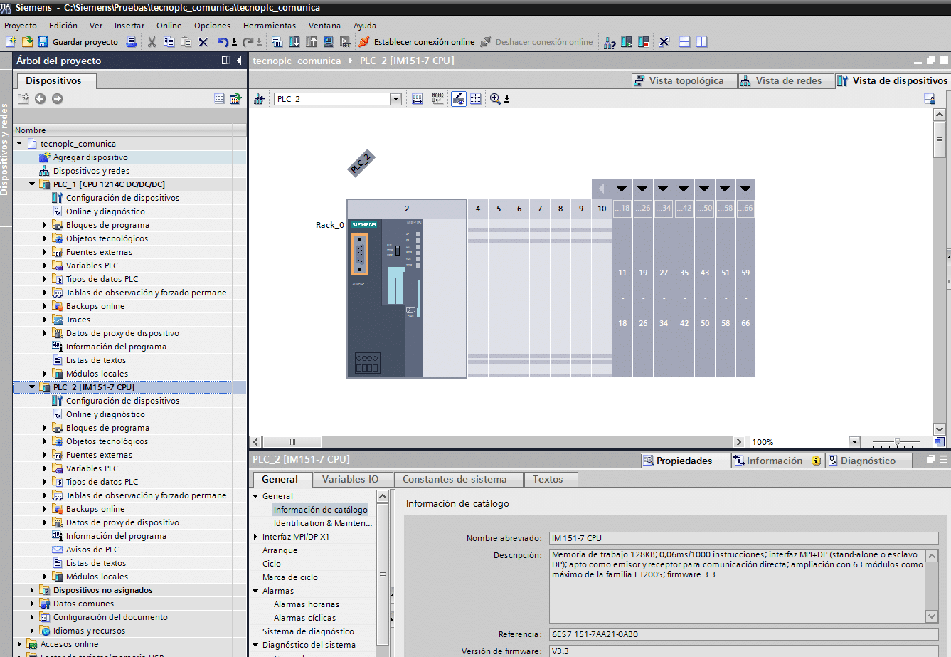Expand collapsed slot group 18 arrow
Screen dimensions: 951x657
coord(622,189)
